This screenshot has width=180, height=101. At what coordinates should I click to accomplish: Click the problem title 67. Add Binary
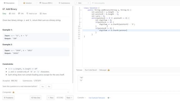(x=10, y=9)
